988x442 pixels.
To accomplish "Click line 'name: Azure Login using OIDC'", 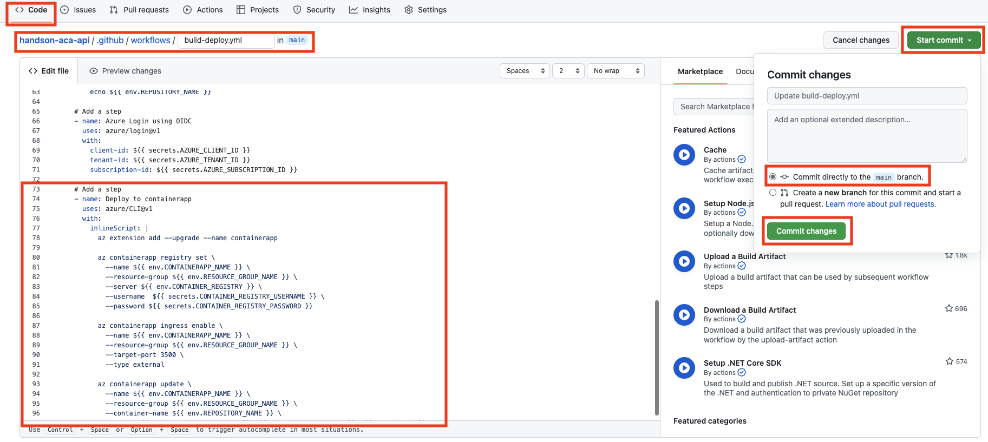I will (136, 121).
